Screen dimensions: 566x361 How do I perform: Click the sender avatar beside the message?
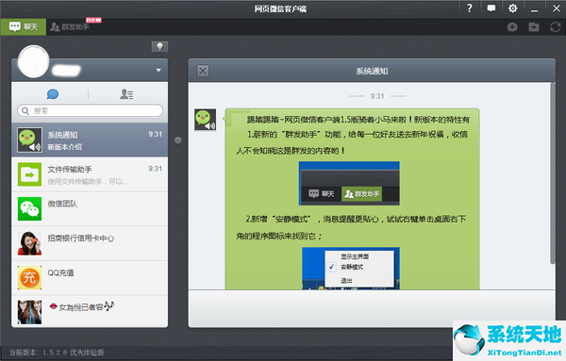tap(206, 120)
